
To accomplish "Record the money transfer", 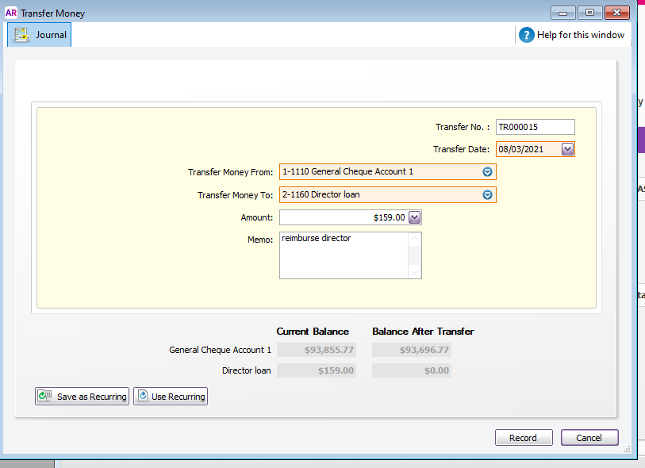I will (x=523, y=438).
